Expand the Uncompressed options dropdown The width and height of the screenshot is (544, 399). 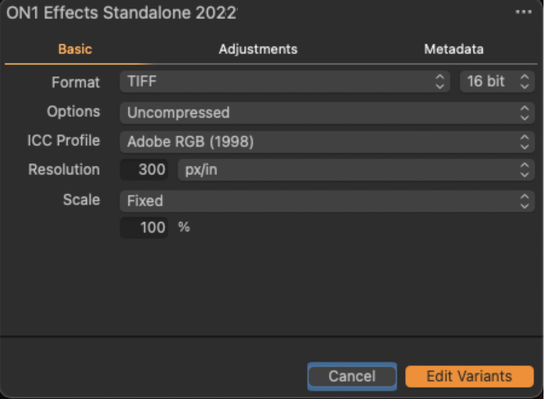[327, 113]
